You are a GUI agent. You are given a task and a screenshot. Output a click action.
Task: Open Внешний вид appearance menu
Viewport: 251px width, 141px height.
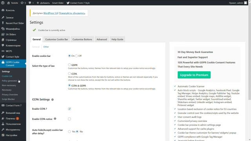[x=13, y=113]
